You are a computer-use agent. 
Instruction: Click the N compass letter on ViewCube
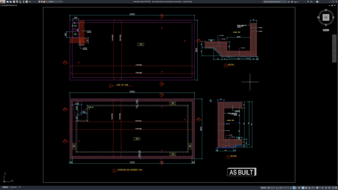[x=326, y=10]
